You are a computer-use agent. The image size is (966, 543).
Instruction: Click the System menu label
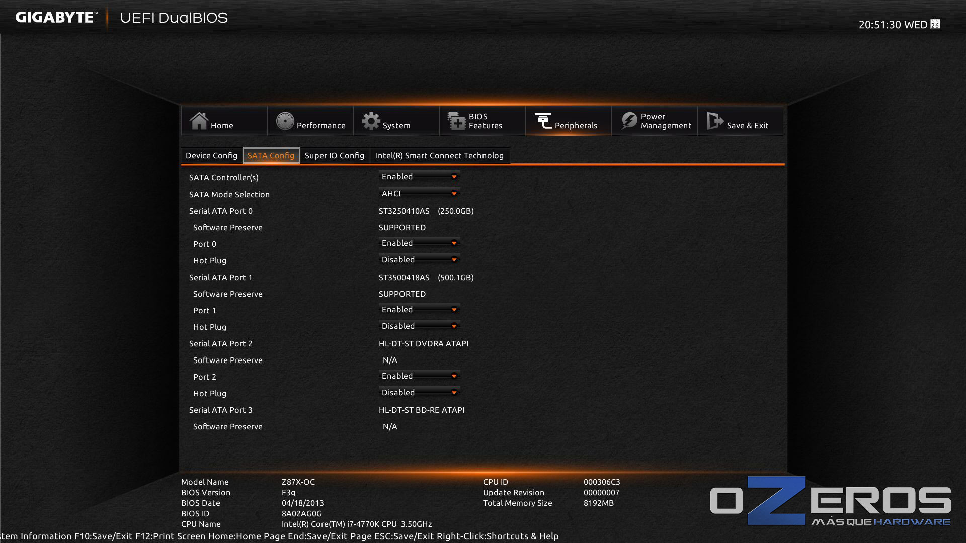click(x=396, y=126)
